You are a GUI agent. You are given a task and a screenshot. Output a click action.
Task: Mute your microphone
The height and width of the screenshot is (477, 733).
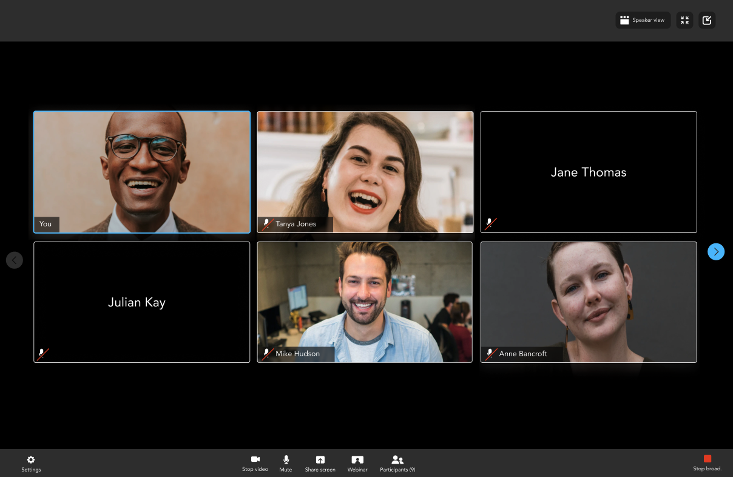pyautogui.click(x=285, y=459)
